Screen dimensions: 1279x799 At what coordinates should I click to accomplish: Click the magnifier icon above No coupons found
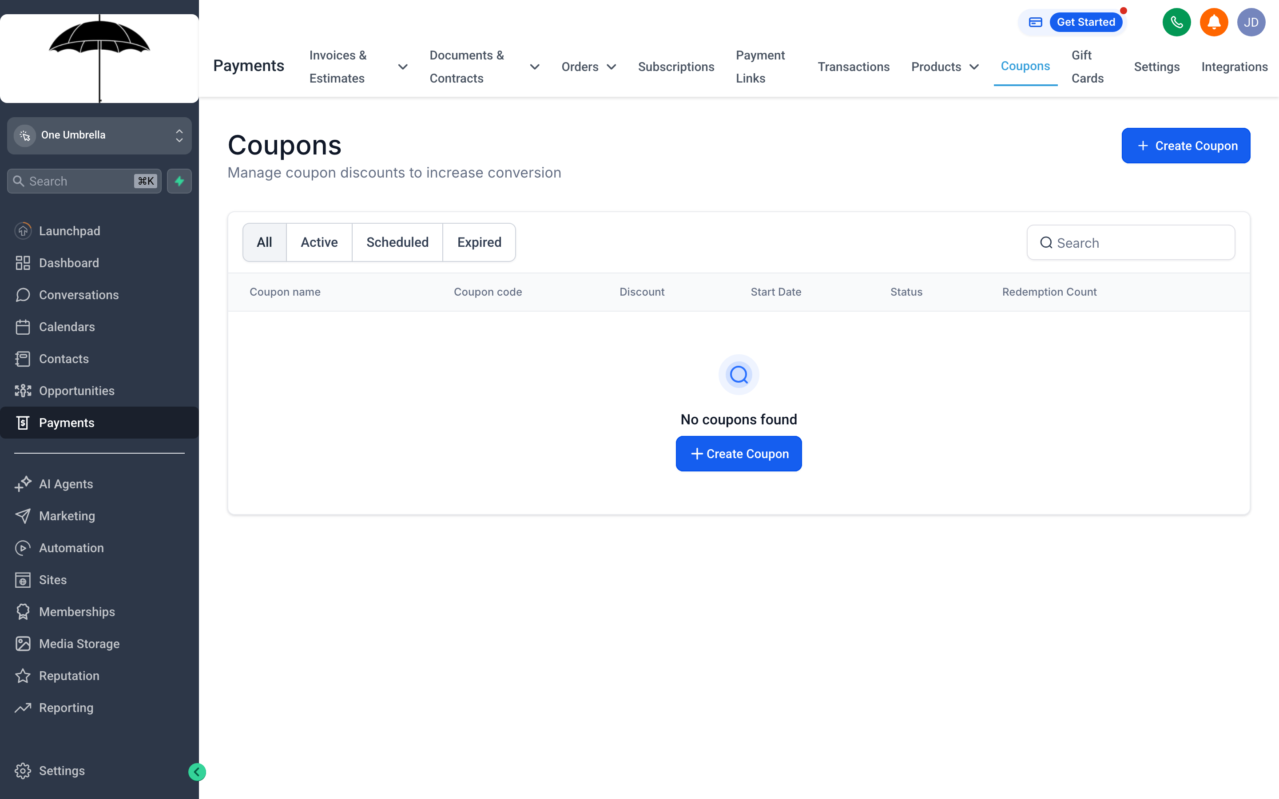pos(739,375)
